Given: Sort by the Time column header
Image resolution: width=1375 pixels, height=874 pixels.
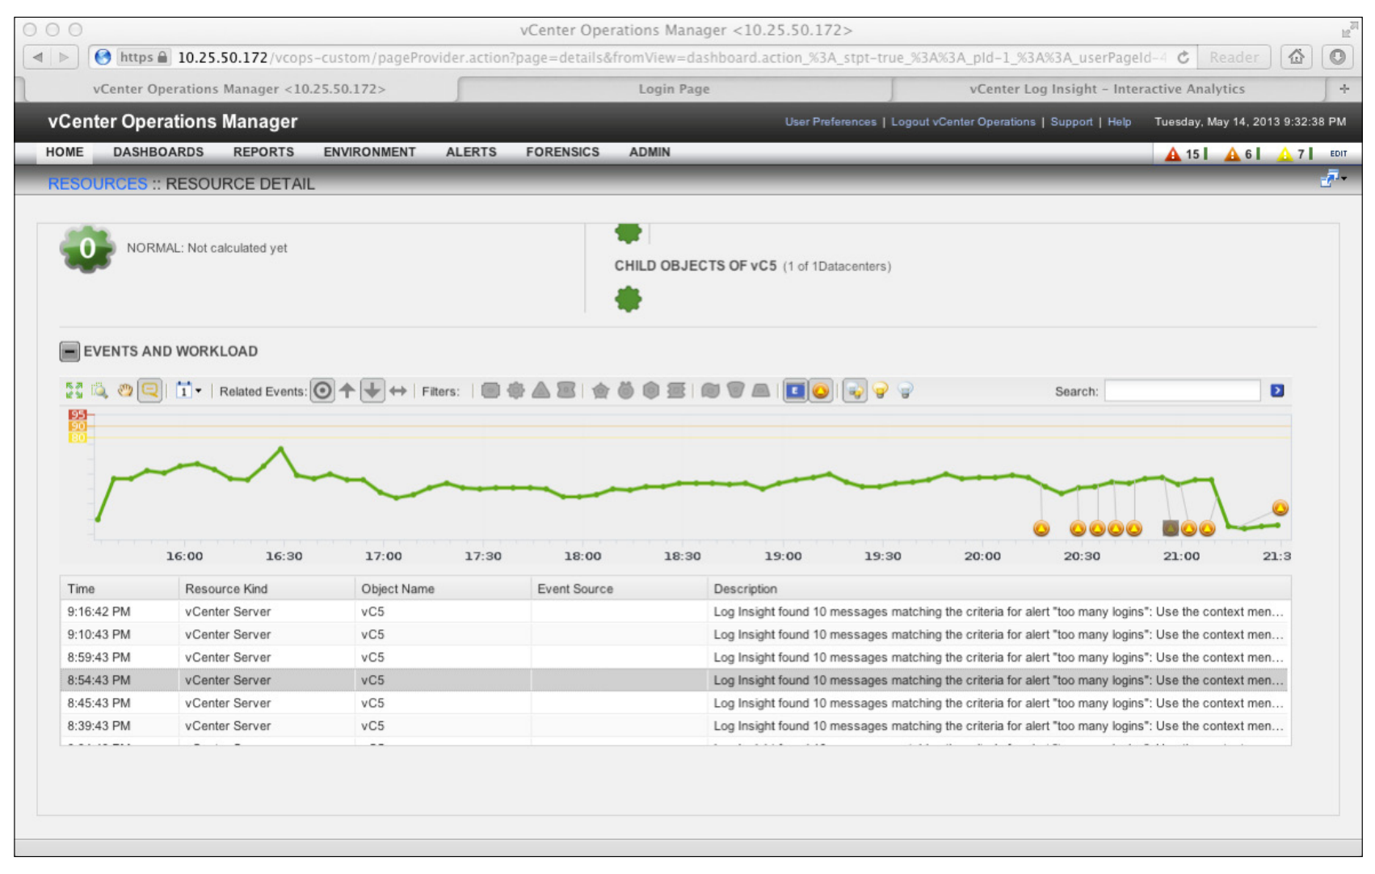Looking at the screenshot, I should [x=119, y=589].
